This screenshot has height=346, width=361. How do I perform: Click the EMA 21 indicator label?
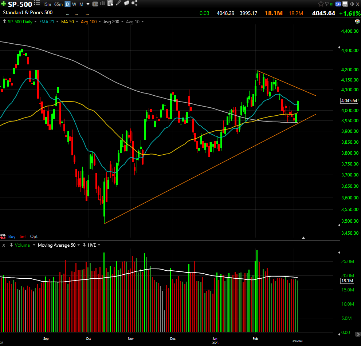tap(47, 21)
